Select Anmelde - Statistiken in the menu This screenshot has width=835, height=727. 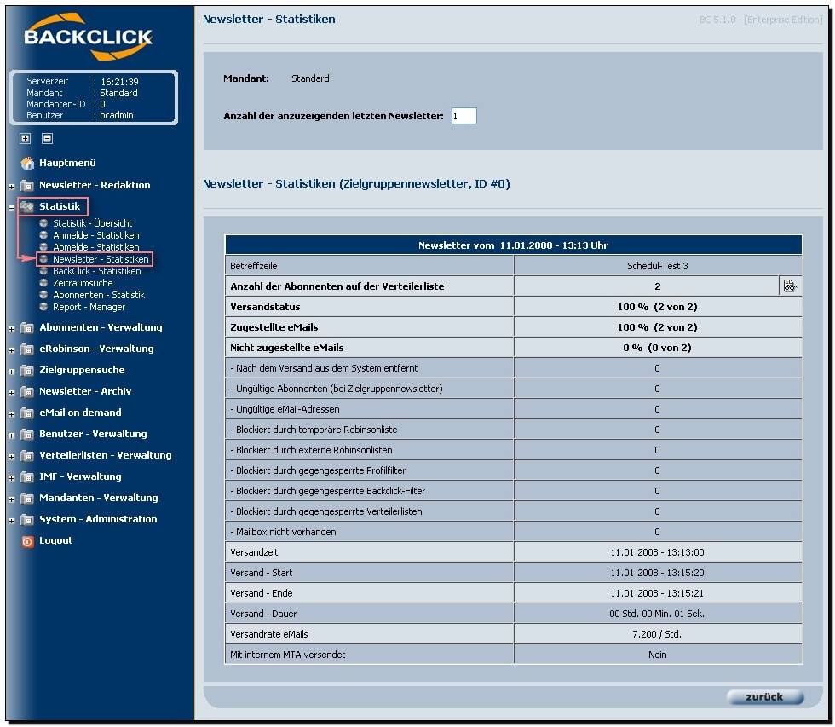[x=95, y=235]
